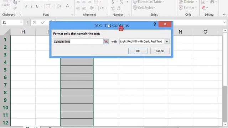The height and width of the screenshot is (128, 228).
Task: Open Cell Styles gallery
Action: [x=144, y=7]
